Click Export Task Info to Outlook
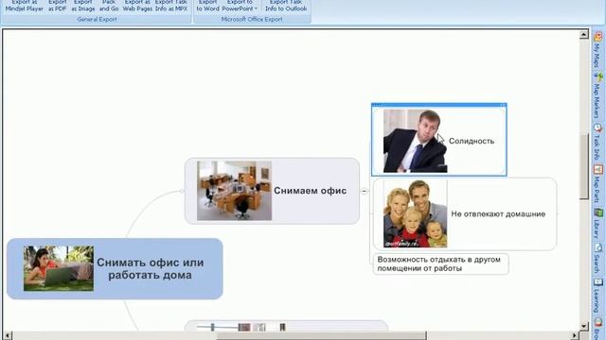 click(286, 6)
